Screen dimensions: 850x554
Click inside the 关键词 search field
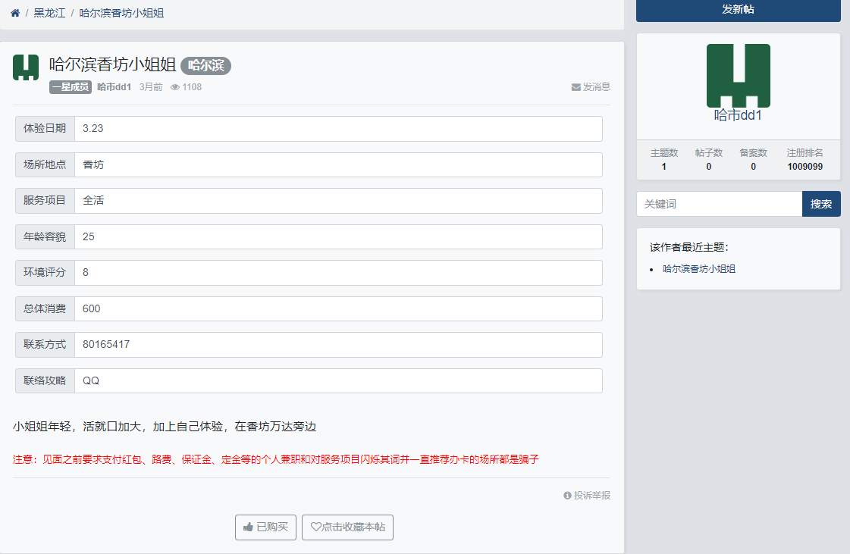[718, 203]
